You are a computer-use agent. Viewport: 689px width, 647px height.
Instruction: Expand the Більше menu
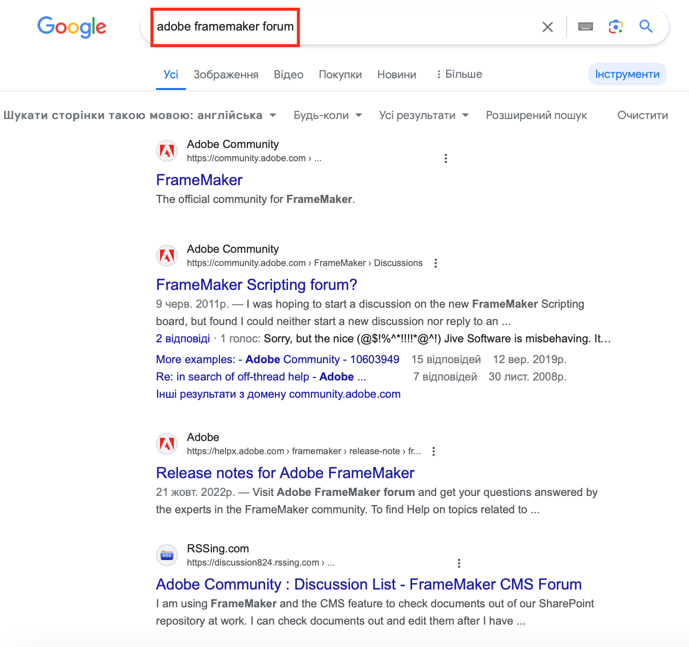459,74
